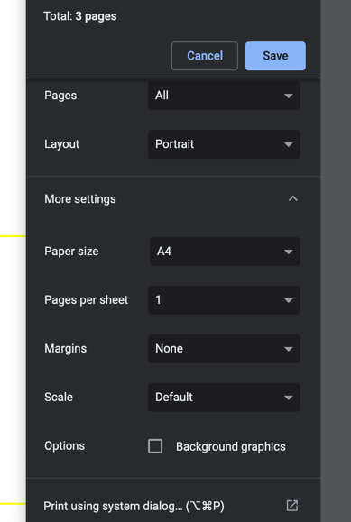Click the external-link icon beside system dialog
The height and width of the screenshot is (522, 351).
point(292,506)
